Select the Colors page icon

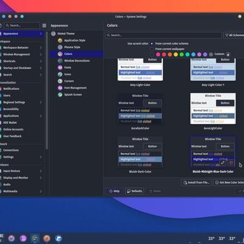[60, 54]
